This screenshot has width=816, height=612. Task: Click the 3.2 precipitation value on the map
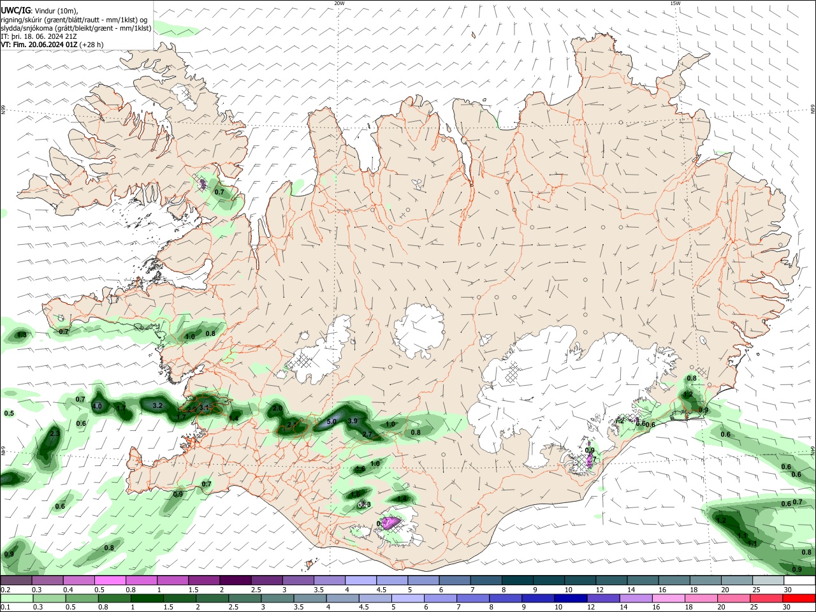(x=158, y=405)
